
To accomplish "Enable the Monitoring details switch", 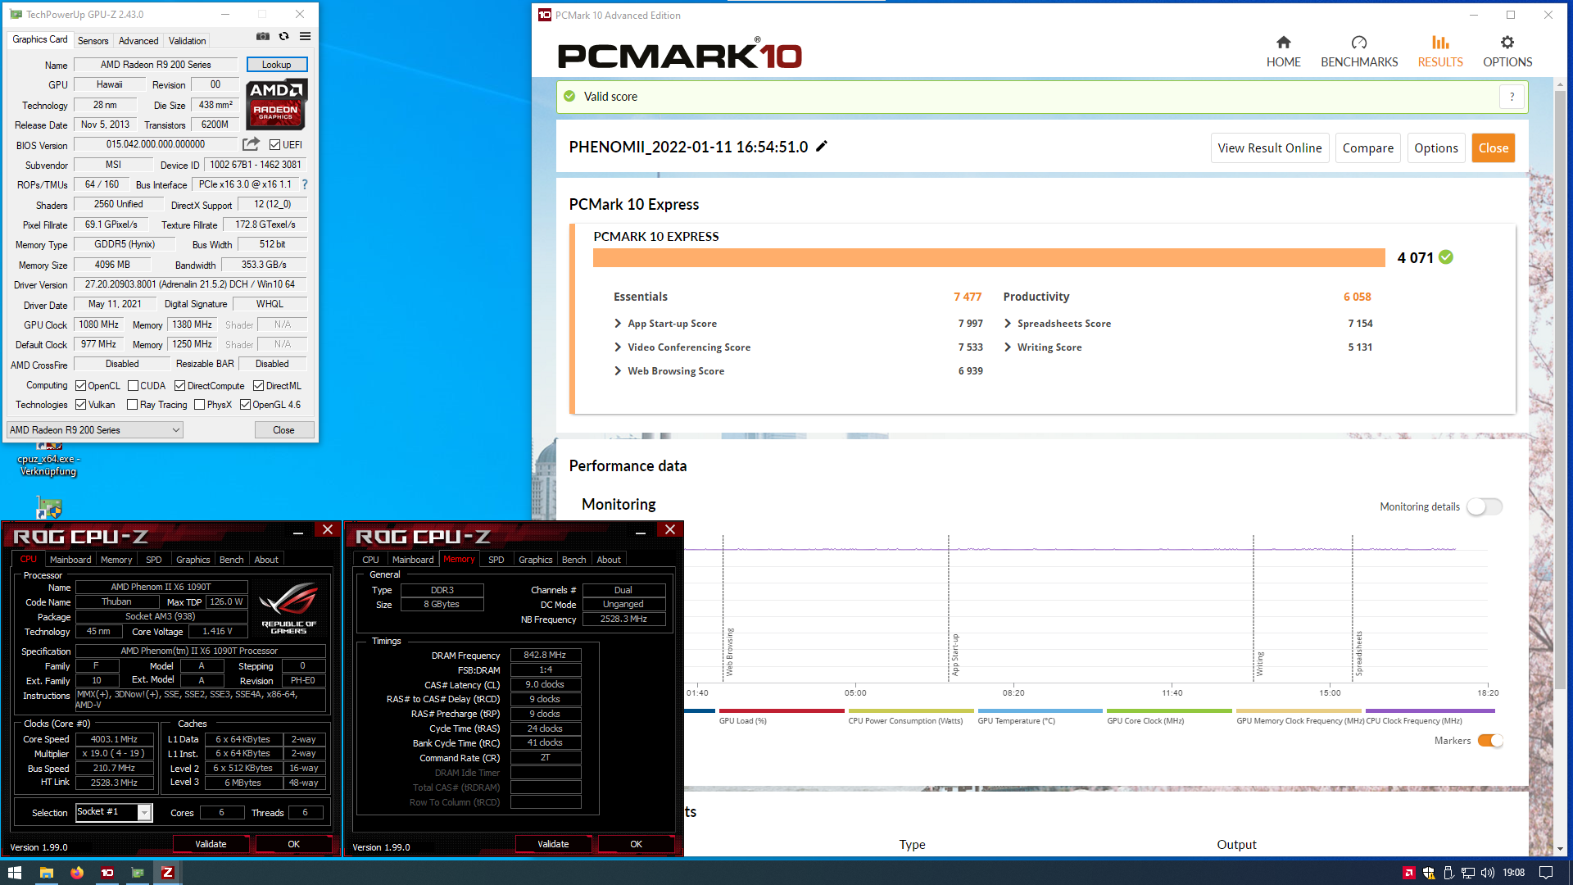I will coord(1485,506).
